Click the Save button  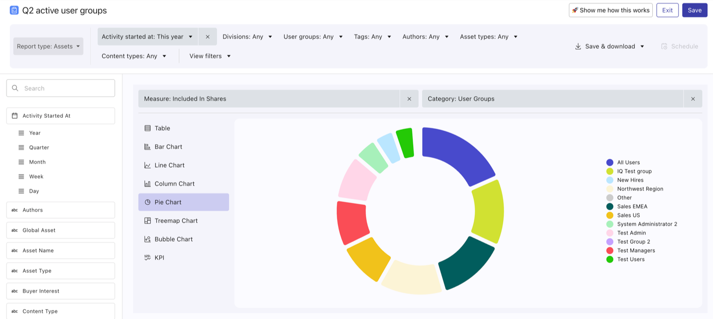tap(694, 10)
